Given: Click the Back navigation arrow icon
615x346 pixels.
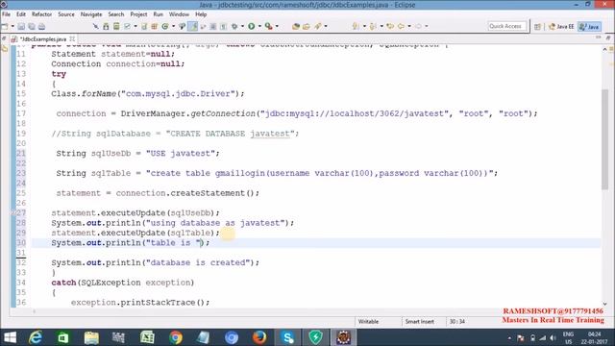Looking at the screenshot, I should click(x=401, y=26).
